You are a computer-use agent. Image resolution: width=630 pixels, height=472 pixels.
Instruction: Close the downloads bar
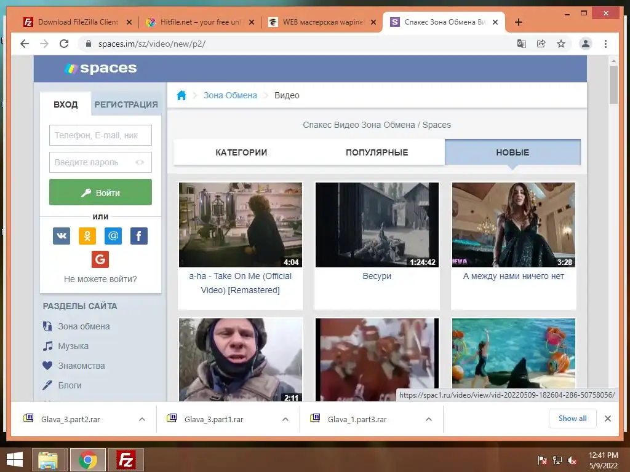pos(607,419)
